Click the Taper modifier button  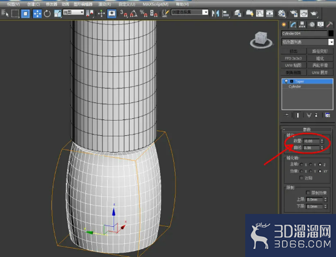point(320,58)
